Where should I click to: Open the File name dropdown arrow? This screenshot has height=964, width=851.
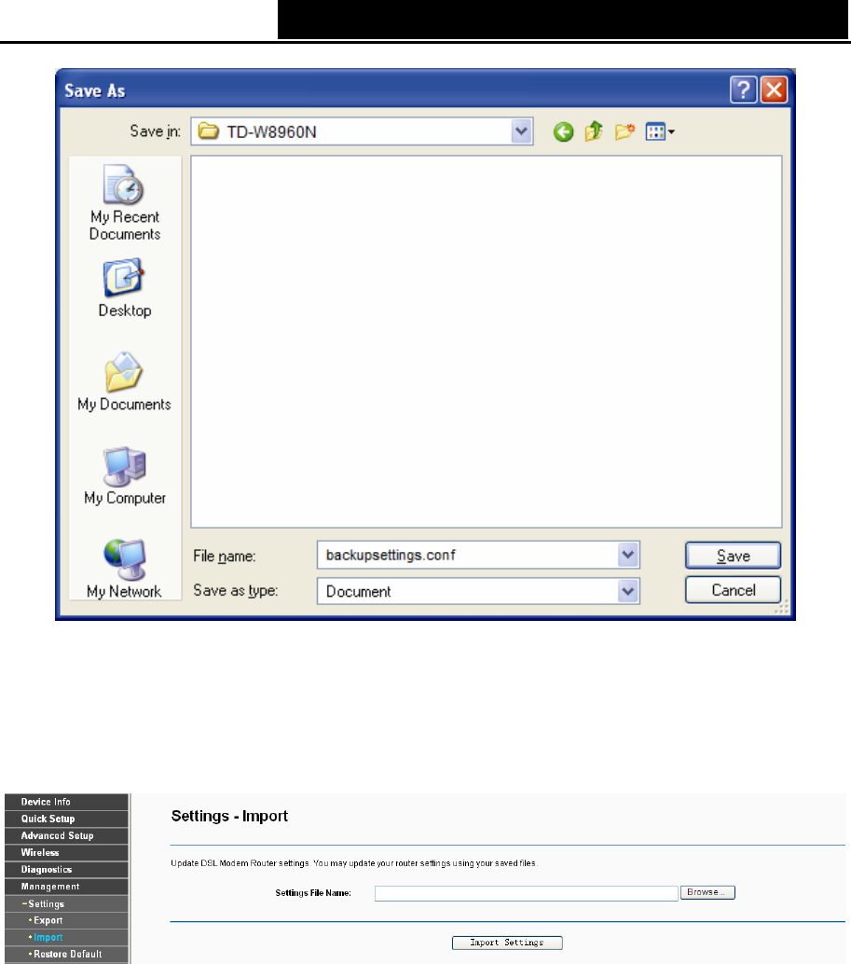click(627, 555)
